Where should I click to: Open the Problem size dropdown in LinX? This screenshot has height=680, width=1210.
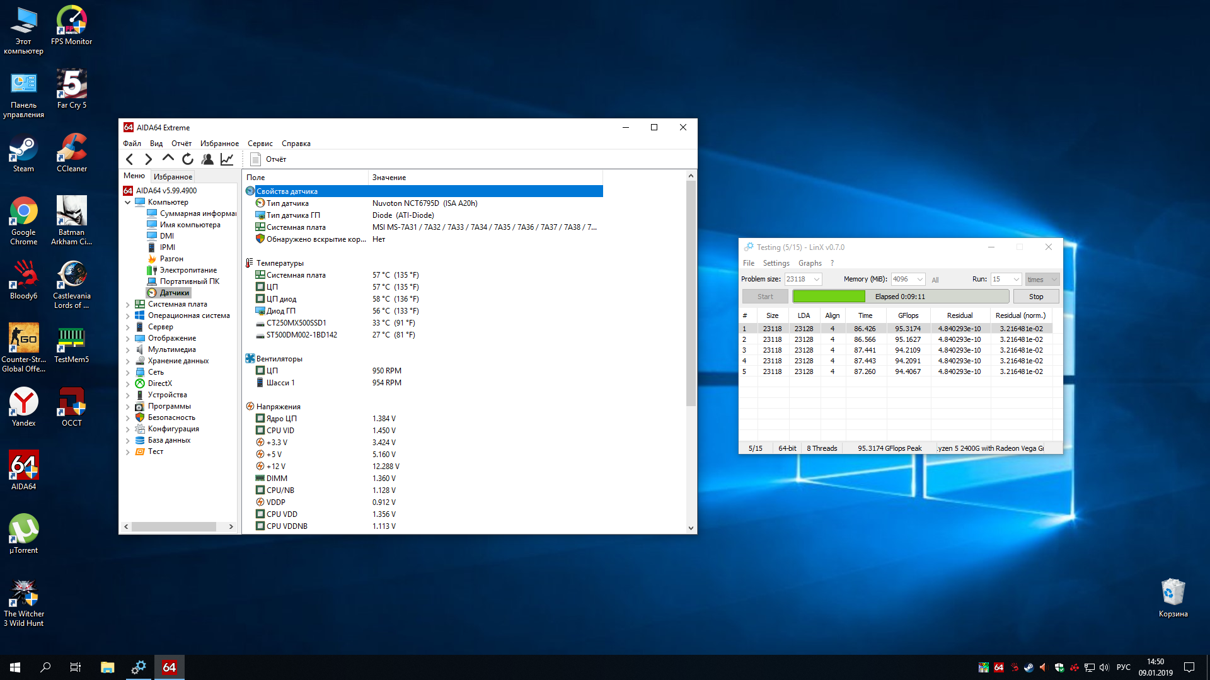click(817, 279)
